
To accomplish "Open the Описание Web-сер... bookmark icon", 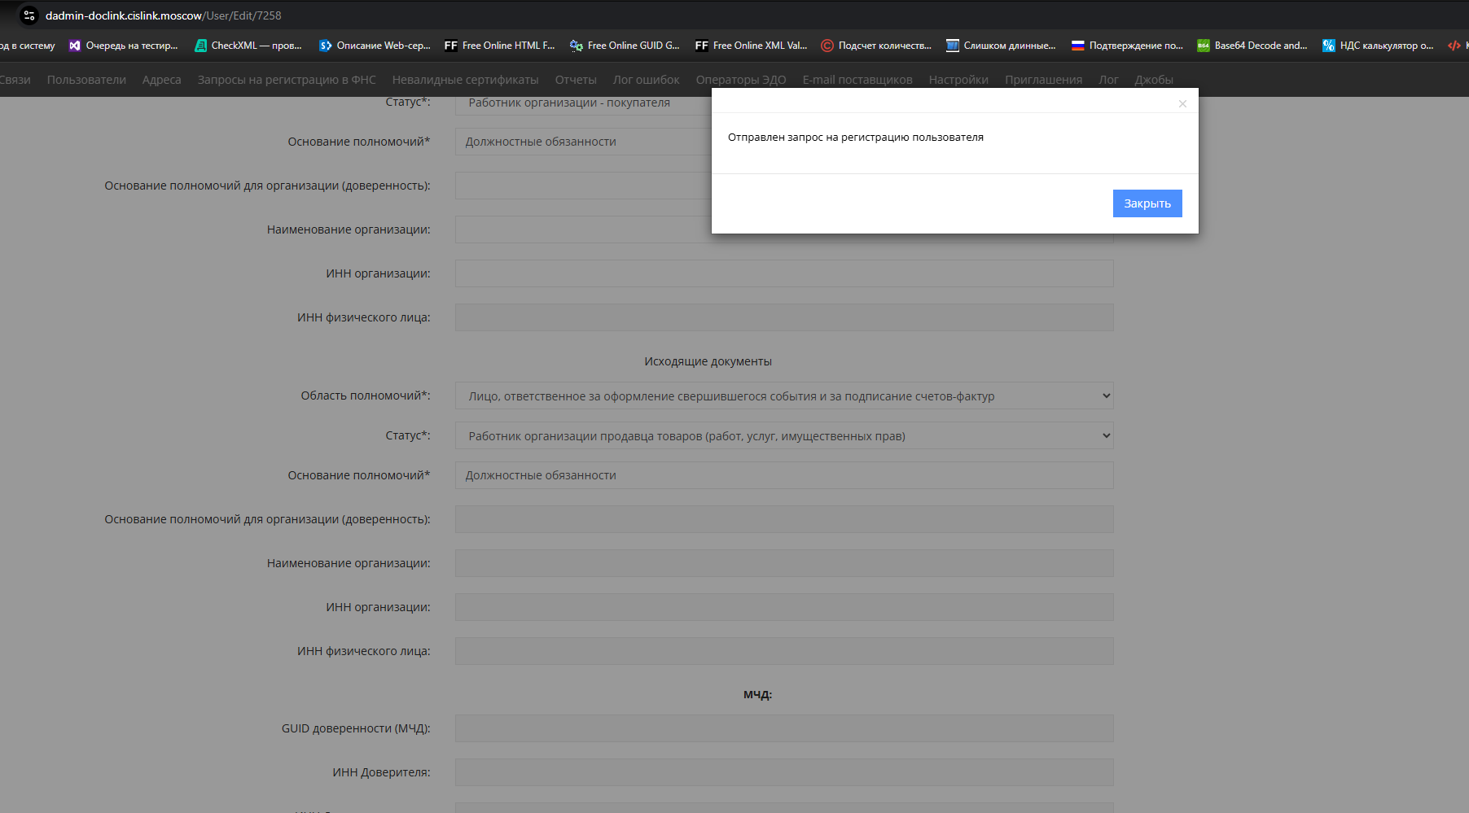I will [326, 46].
